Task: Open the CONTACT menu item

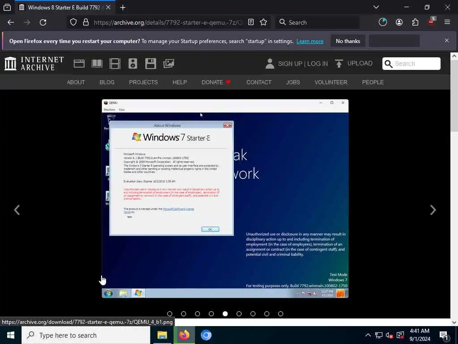Action: pos(259,82)
